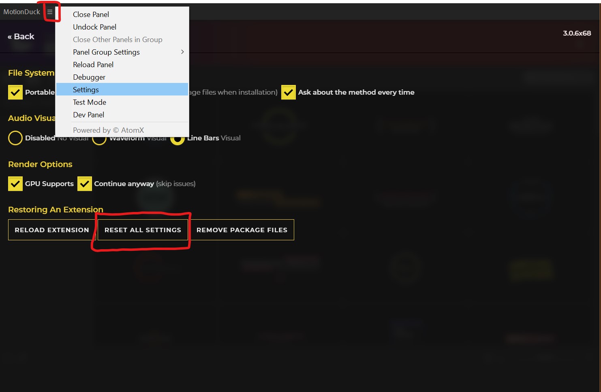The width and height of the screenshot is (601, 392).
Task: Uncheck Ask about the method every time
Action: (x=289, y=92)
